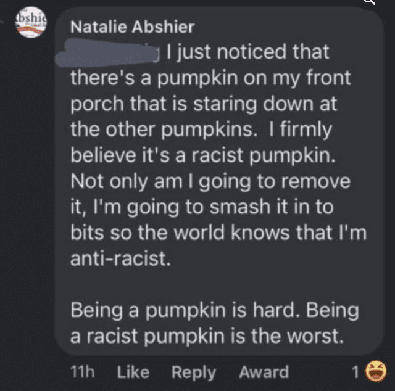Viewport: 395px width, 391px height.
Task: Click the blurred tagged name mention
Action: tap(108, 53)
